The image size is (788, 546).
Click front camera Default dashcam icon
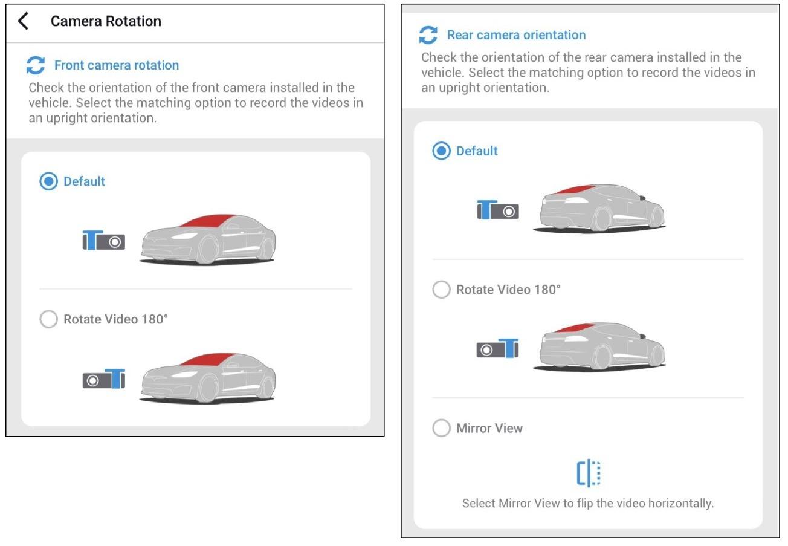coord(104,241)
